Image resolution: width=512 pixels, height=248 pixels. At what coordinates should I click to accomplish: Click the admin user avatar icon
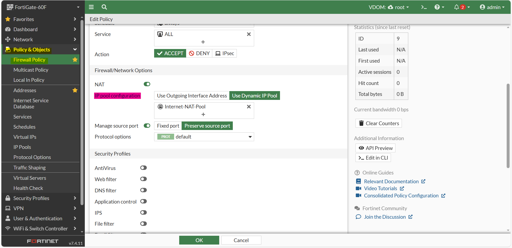tap(482, 7)
